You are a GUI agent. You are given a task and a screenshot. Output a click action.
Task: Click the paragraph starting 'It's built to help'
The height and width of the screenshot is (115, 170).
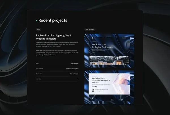pyautogui.click(x=57, y=53)
